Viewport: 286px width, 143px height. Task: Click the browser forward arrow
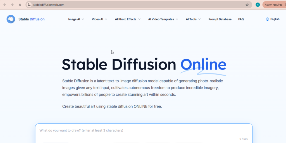tap(12, 5)
